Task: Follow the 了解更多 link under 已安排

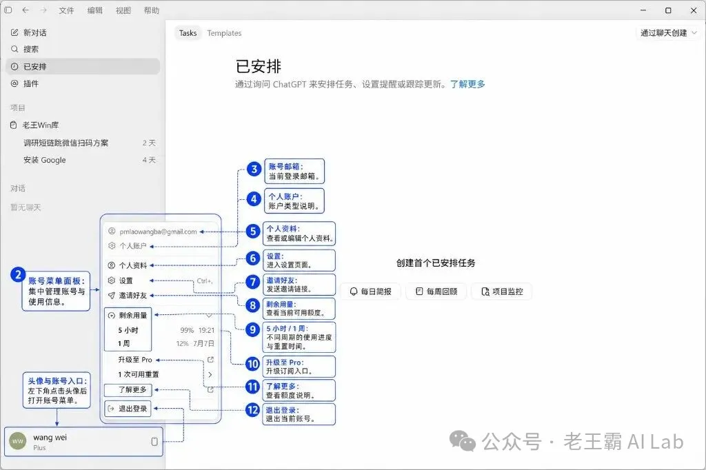Action: (468, 84)
